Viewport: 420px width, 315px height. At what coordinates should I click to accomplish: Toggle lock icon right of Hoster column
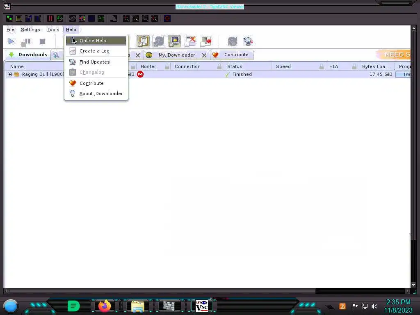coord(167,66)
